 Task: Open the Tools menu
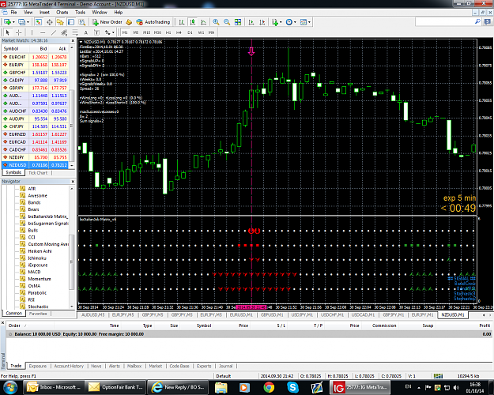[80, 13]
